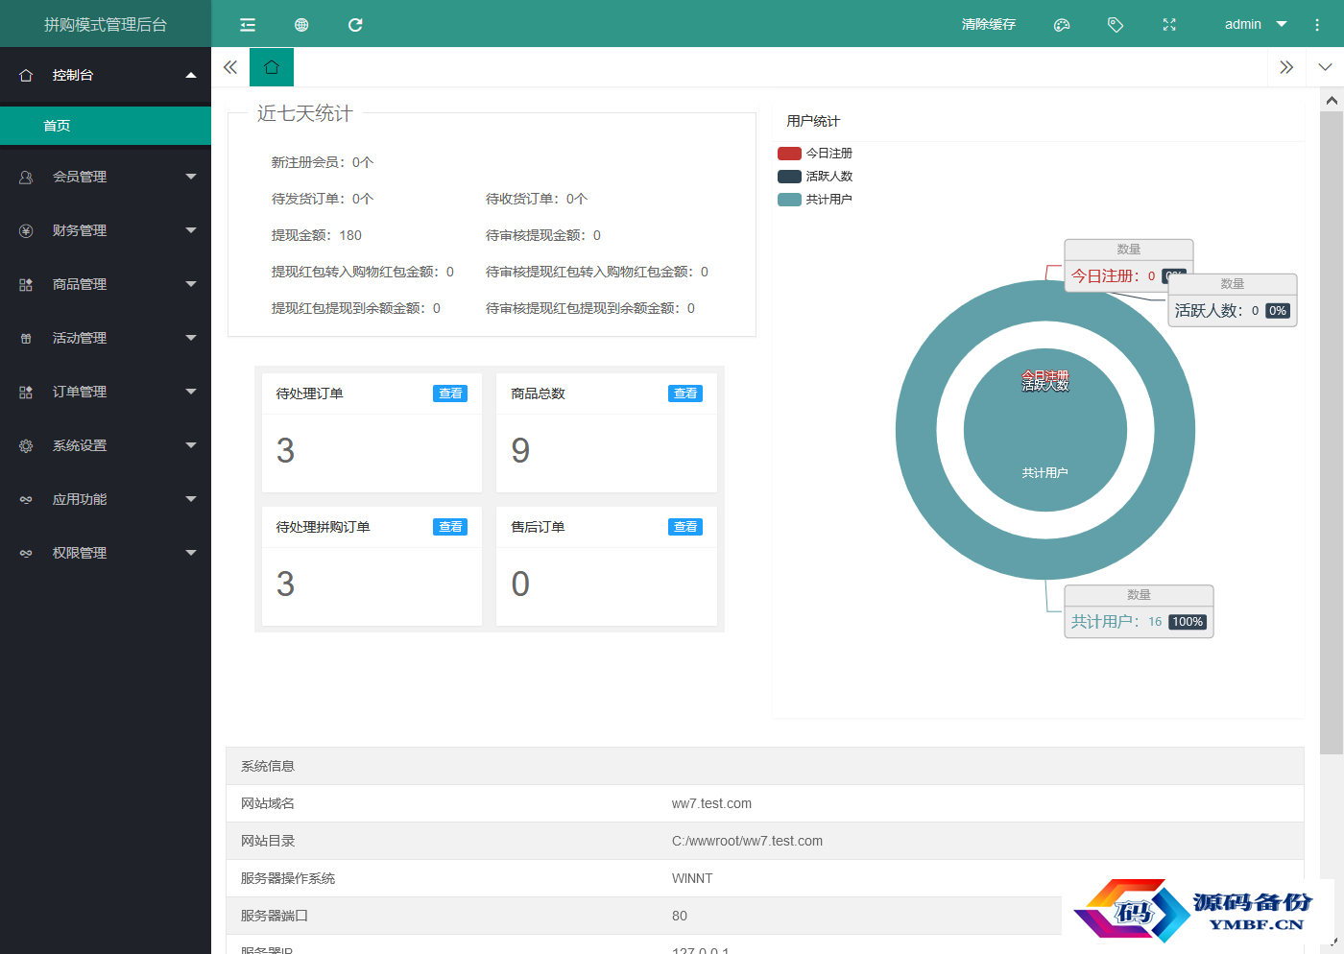Open the website globe icon
Viewport: 1344px width, 954px height.
point(301,25)
